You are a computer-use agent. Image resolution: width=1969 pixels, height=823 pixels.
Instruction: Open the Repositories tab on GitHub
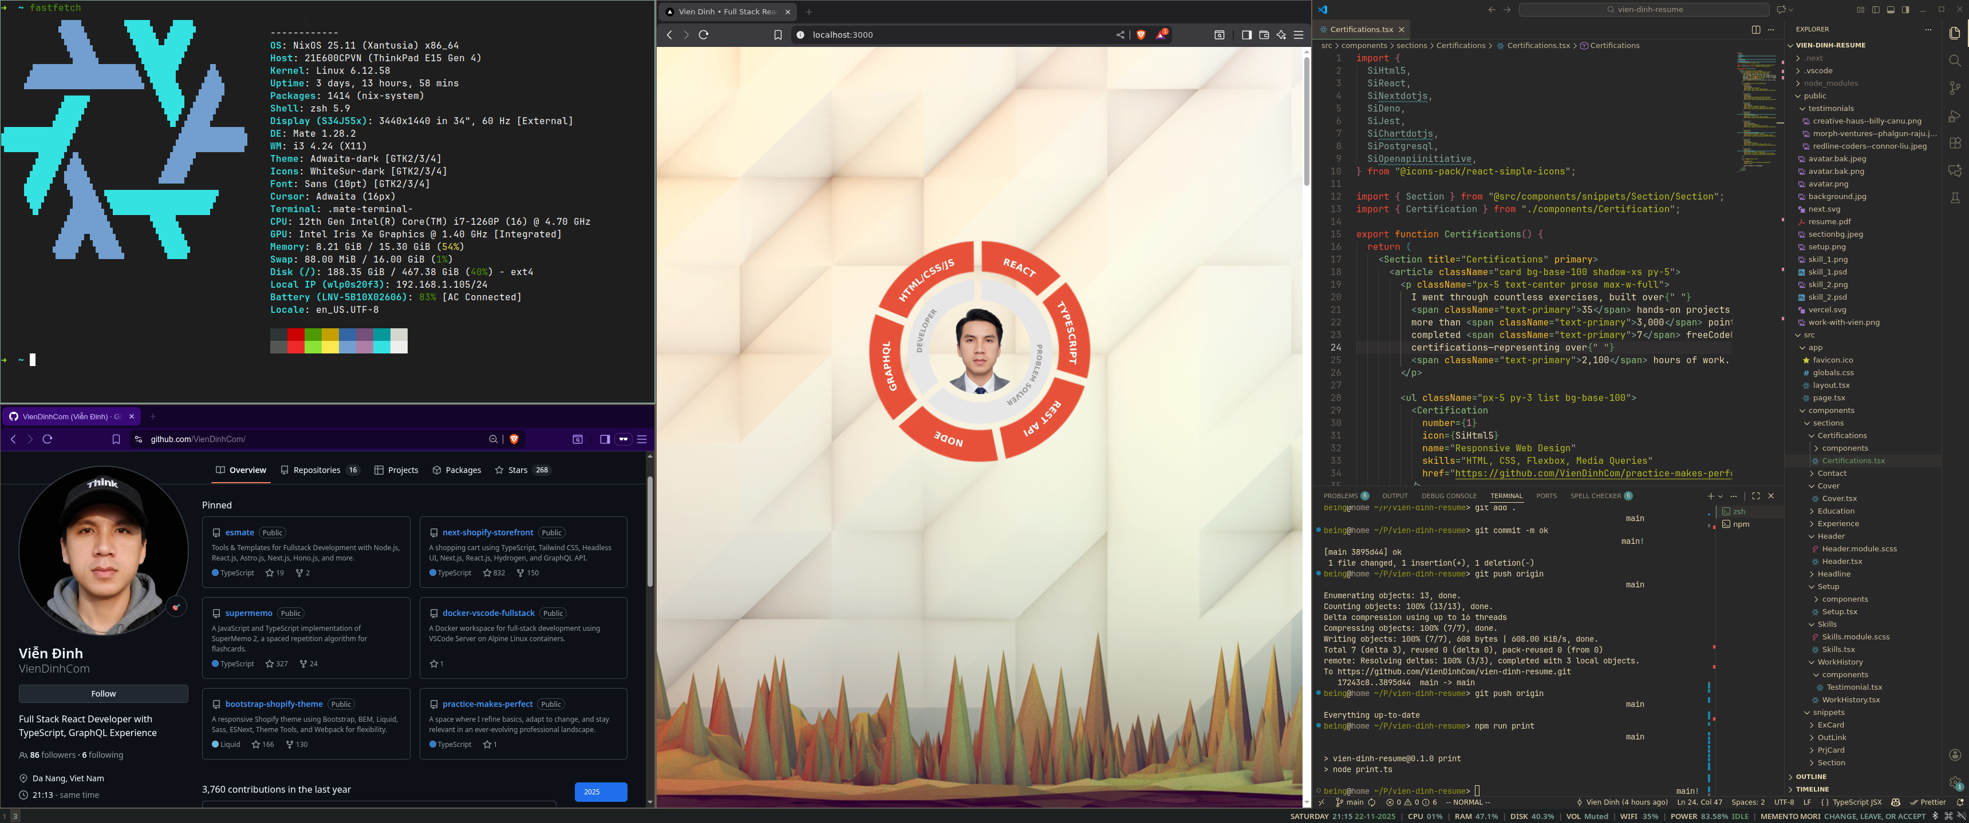pos(317,470)
